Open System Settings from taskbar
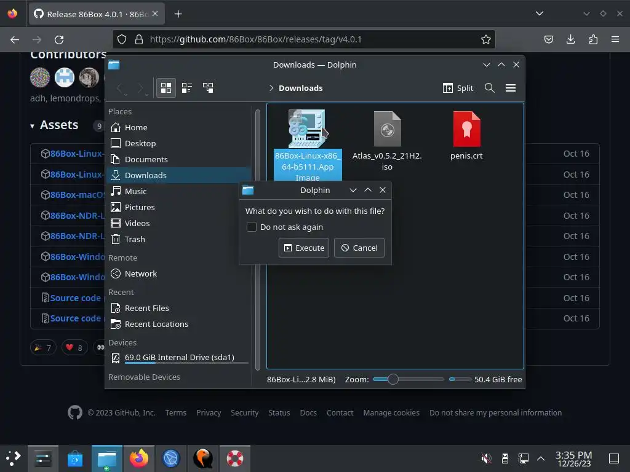Screen dimensions: 630x472 point(42,458)
